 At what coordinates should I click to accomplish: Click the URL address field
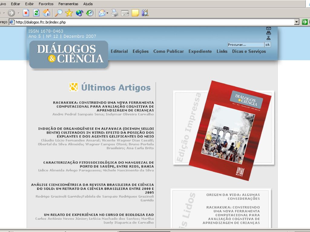[154, 22]
